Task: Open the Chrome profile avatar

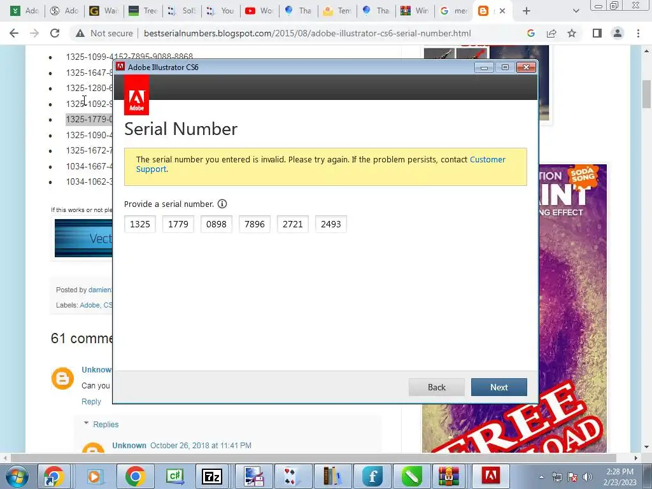Action: click(618, 33)
